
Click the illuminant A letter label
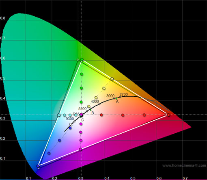tap(117, 102)
